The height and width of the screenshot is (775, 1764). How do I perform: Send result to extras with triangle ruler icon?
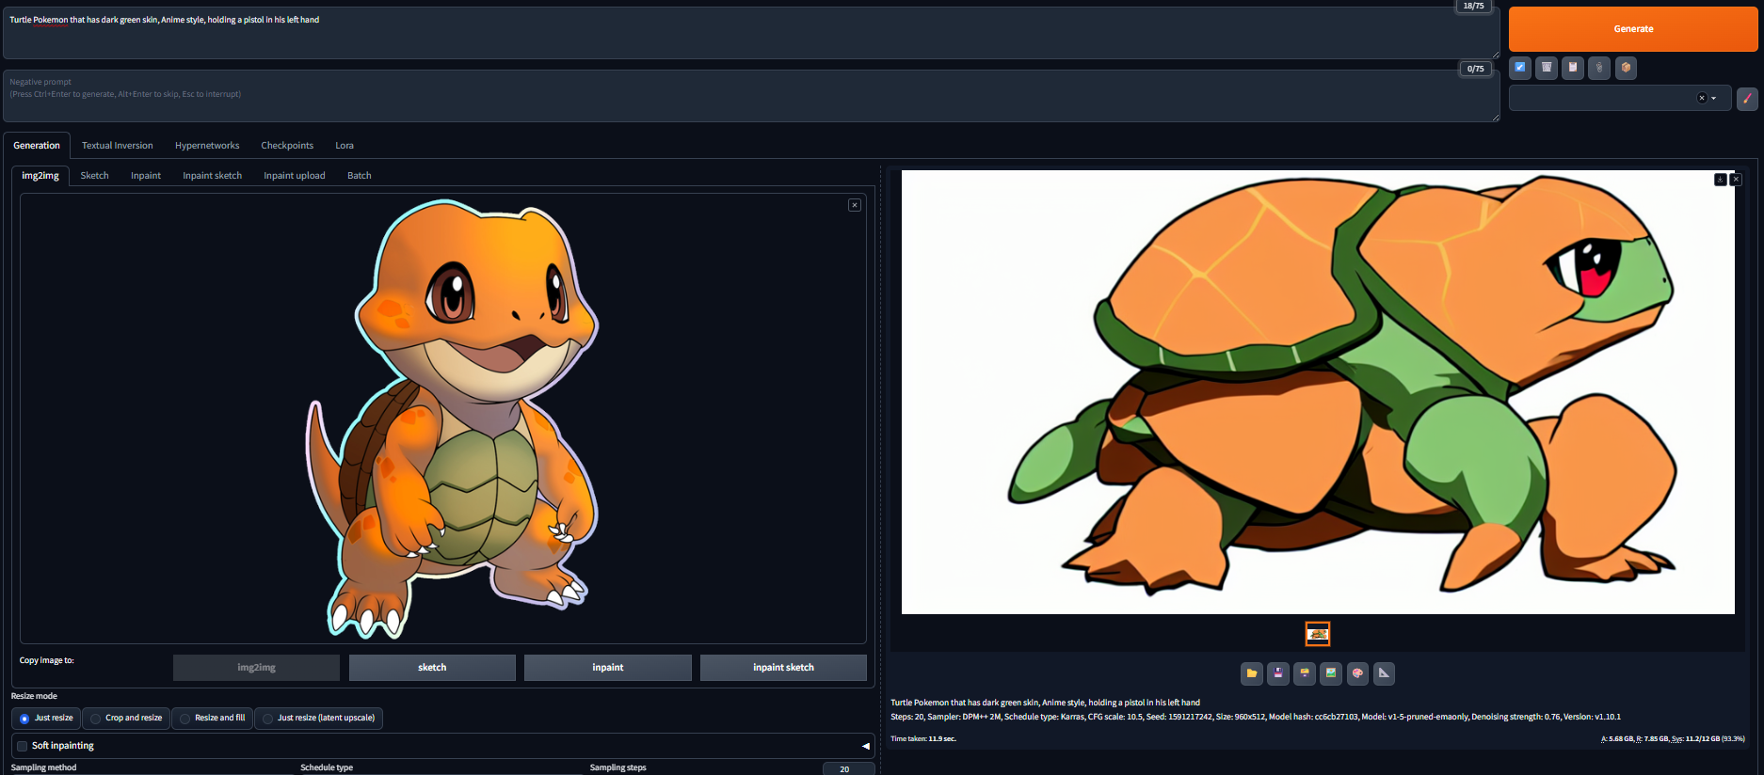point(1384,672)
